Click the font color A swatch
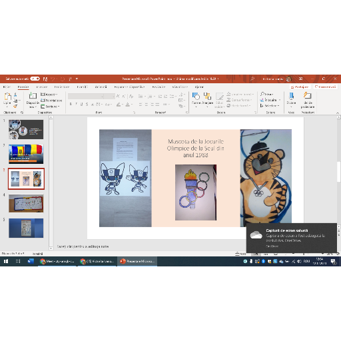Viewport: 341px width, 341px height. click(x=128, y=104)
